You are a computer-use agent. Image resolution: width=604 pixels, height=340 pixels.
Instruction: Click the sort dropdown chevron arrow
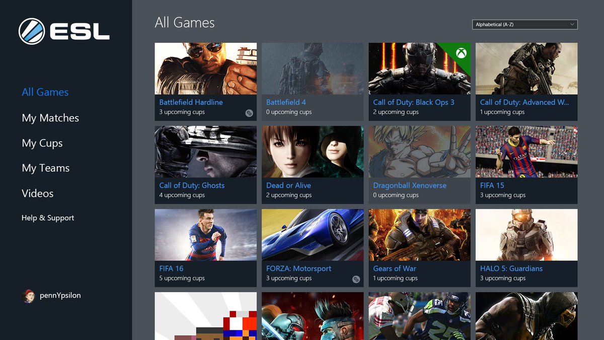(572, 24)
